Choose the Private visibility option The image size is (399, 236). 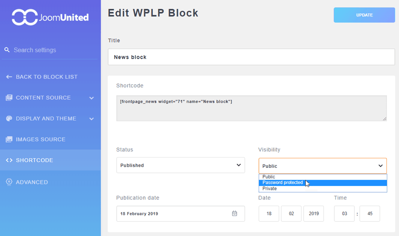click(x=270, y=189)
